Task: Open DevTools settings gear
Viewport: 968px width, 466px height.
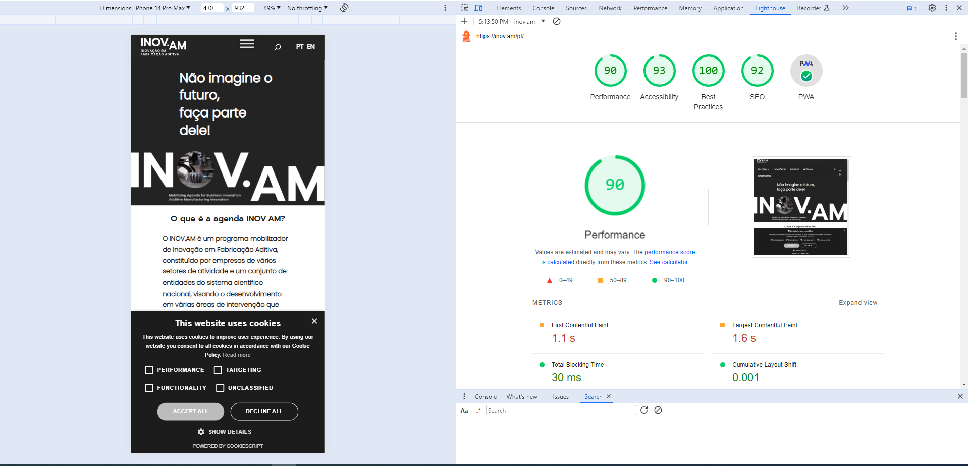Action: (932, 8)
